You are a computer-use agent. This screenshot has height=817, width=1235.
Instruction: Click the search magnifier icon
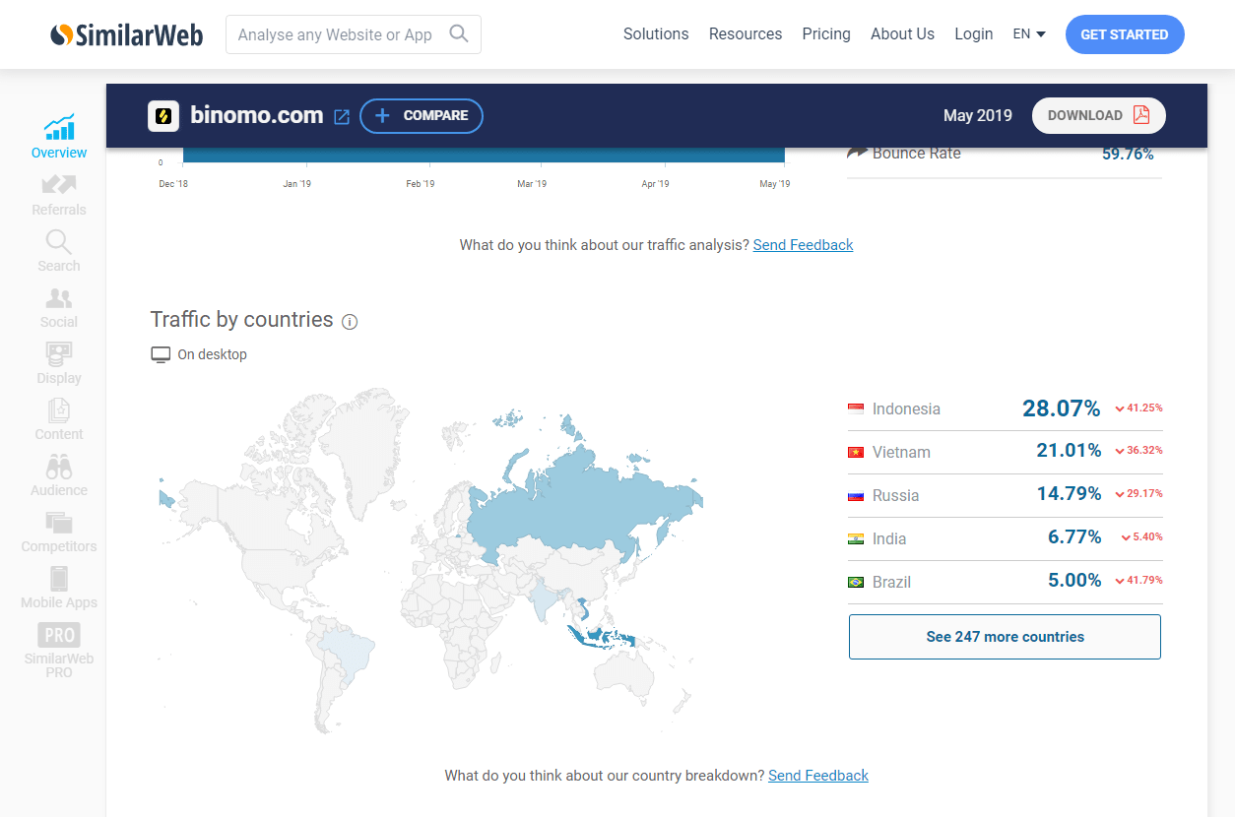click(x=459, y=33)
